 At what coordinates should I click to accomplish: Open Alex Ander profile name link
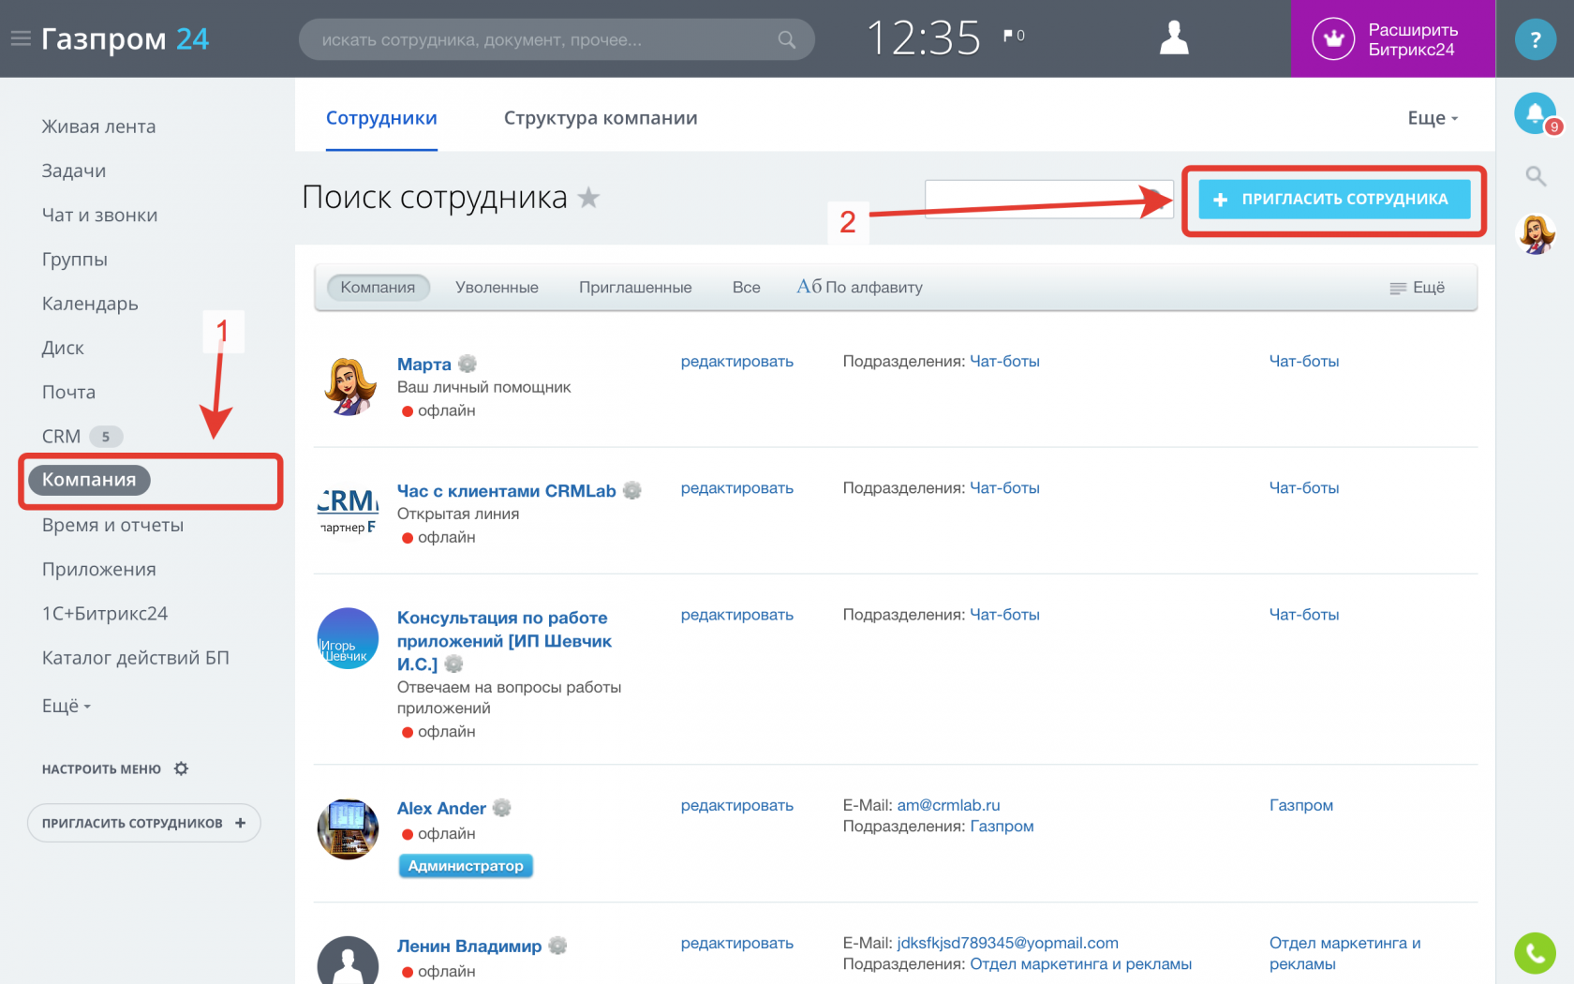coord(441,808)
